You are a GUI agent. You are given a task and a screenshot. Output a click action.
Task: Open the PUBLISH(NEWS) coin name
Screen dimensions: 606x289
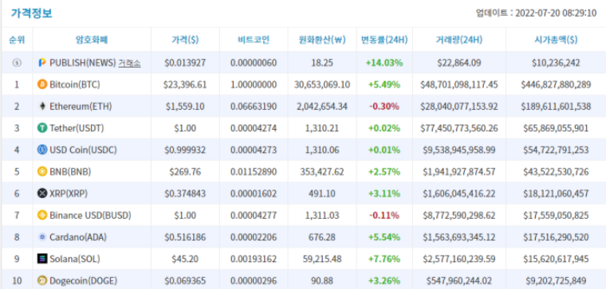tap(83, 63)
